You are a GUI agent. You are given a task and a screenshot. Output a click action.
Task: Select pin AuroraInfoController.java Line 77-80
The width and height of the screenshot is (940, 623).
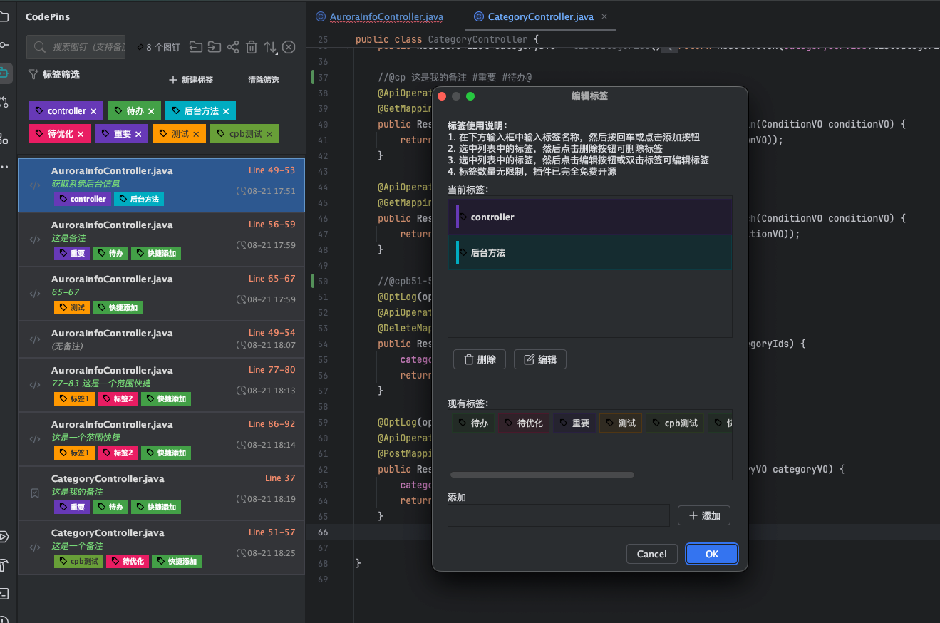[x=161, y=385]
